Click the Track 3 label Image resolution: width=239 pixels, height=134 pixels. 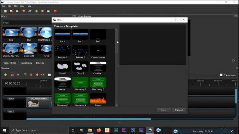[11, 112]
